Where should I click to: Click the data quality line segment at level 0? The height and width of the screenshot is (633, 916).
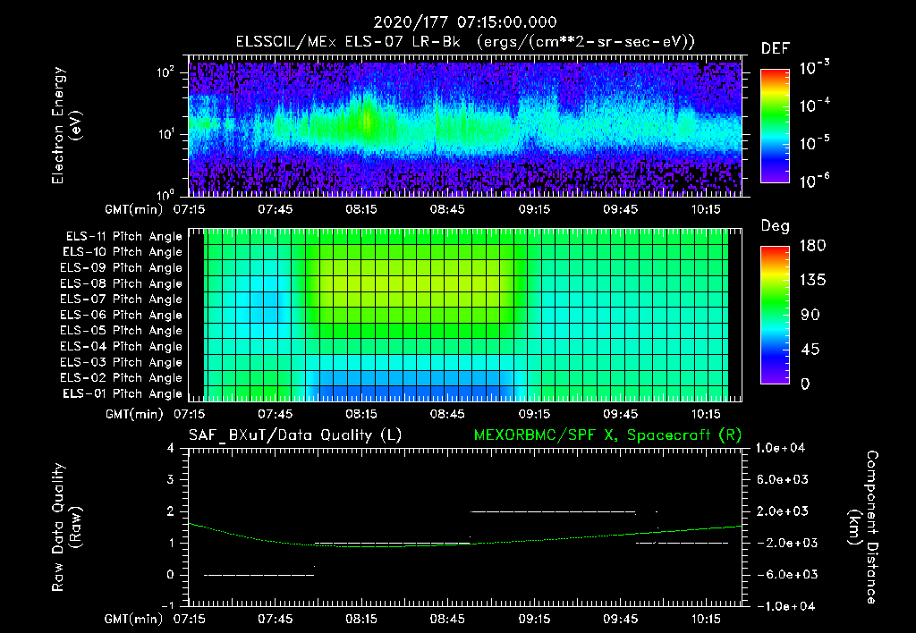(259, 575)
